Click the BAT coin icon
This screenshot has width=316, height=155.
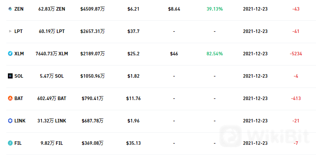click(x=10, y=98)
